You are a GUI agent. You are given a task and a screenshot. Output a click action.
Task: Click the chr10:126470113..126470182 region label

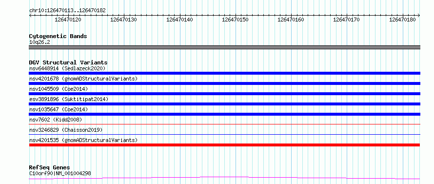tap(67, 11)
